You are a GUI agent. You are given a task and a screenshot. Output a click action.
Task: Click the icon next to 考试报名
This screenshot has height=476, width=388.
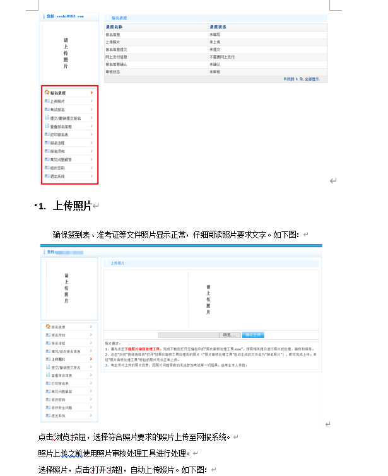pyautogui.click(x=47, y=110)
